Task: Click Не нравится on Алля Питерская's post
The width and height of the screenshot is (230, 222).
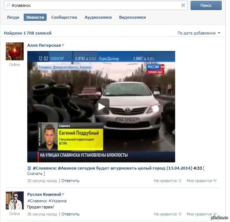Action: pos(168,181)
